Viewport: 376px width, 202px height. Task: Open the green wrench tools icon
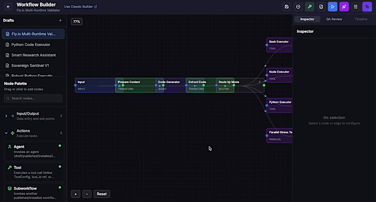coord(310,7)
